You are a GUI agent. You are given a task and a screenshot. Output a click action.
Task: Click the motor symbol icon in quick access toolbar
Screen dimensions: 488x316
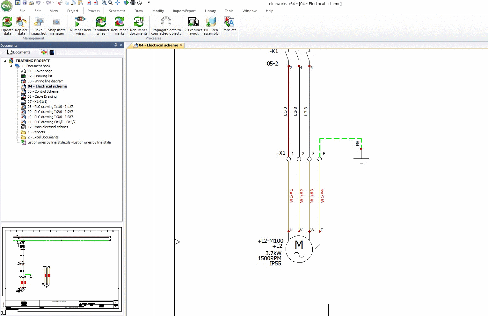(x=140, y=3)
